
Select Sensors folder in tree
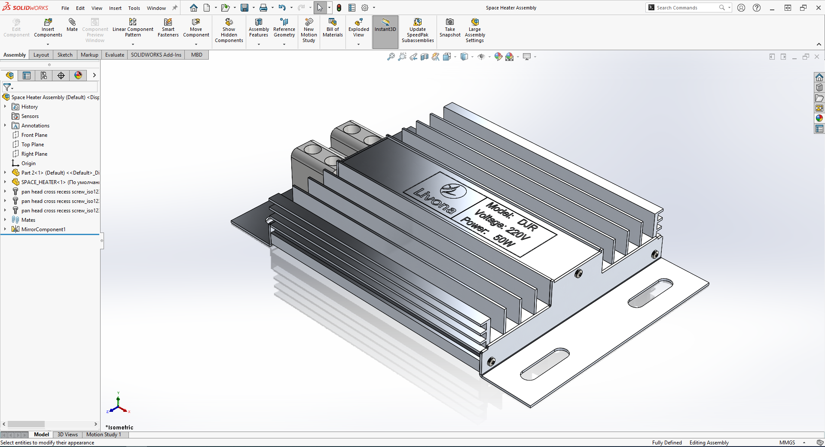30,116
